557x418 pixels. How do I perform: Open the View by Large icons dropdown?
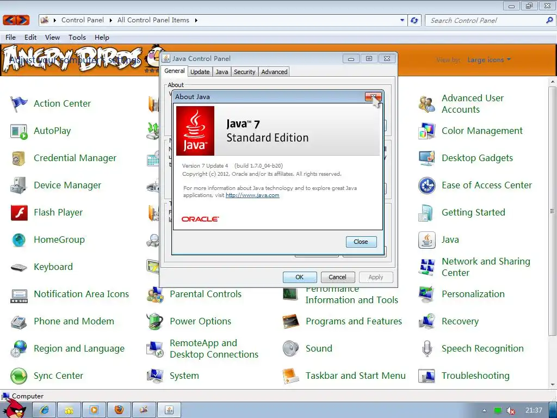tap(490, 60)
